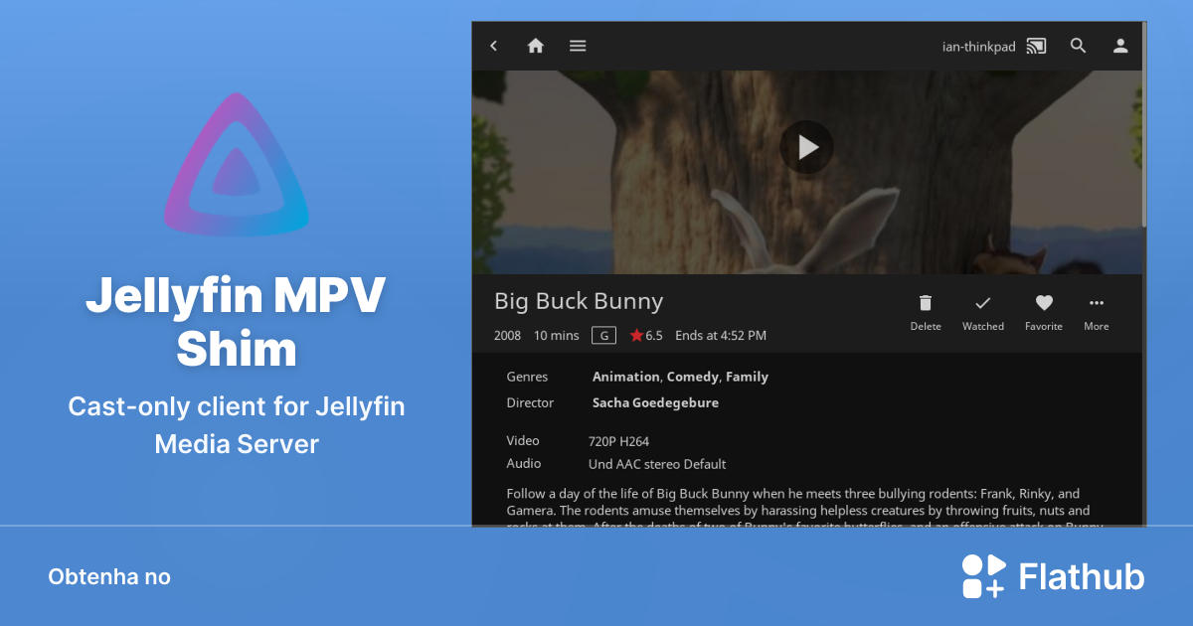This screenshot has height=626, width=1193.
Task: Open search with the magnifier icon
Action: coord(1078,46)
